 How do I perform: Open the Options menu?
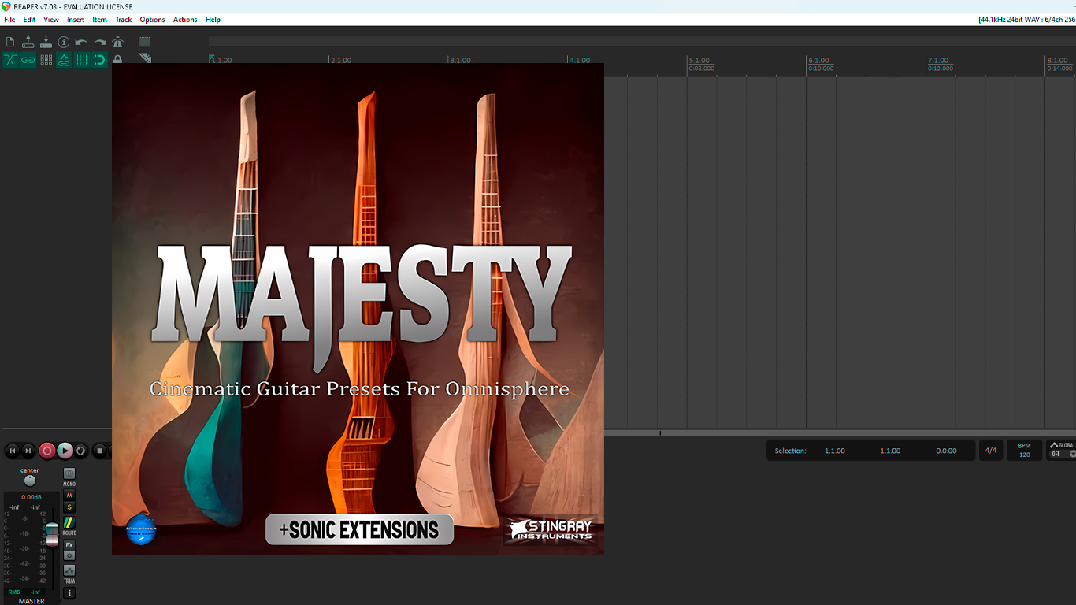[153, 20]
